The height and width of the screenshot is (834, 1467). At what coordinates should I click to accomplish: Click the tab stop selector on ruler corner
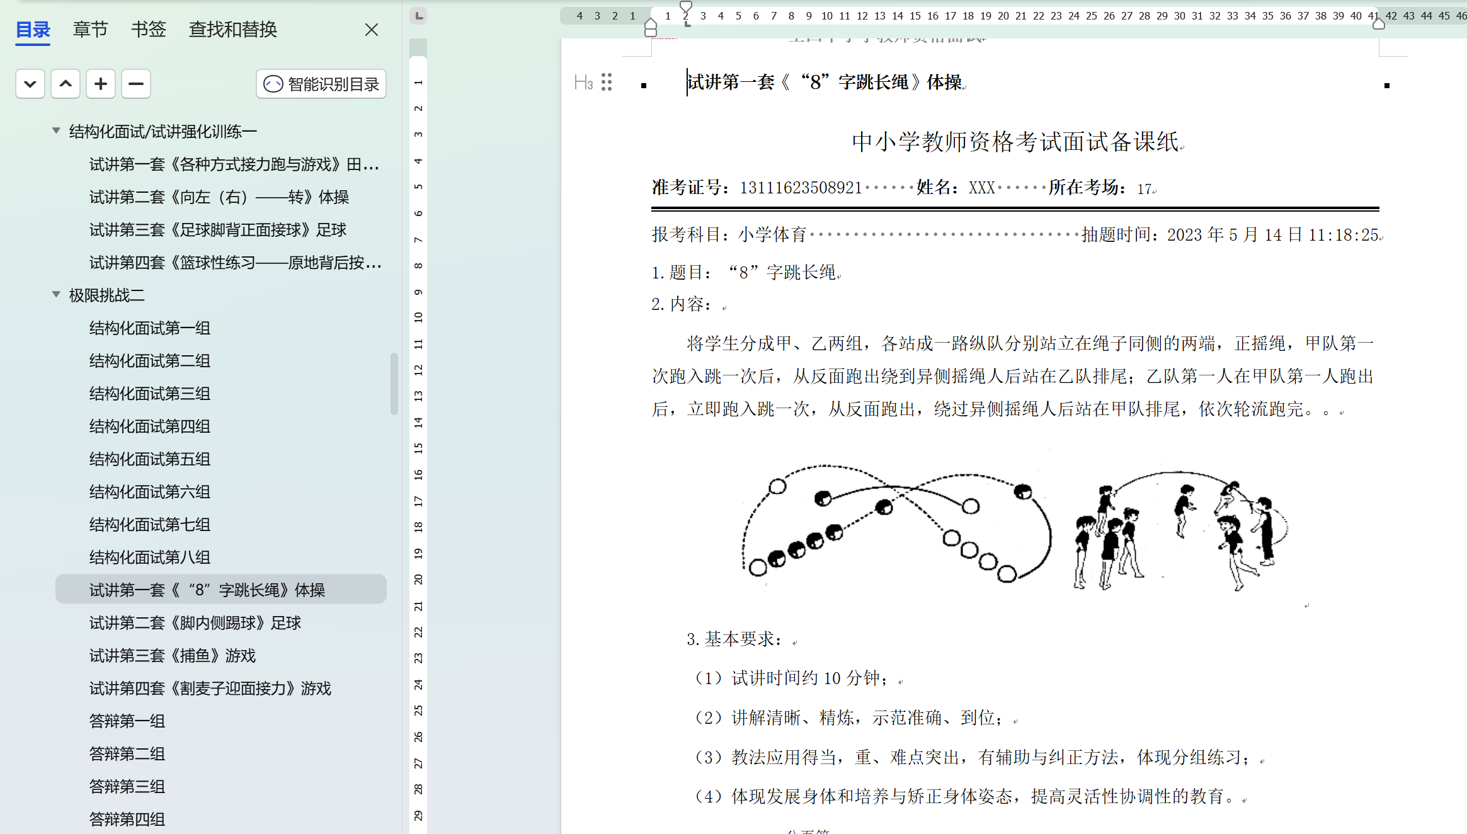coord(418,15)
